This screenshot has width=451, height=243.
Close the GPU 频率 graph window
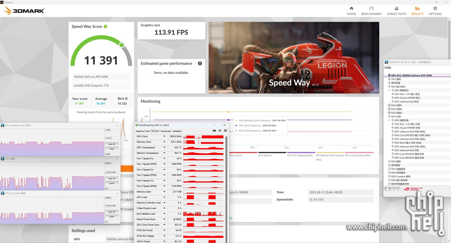coord(117,159)
